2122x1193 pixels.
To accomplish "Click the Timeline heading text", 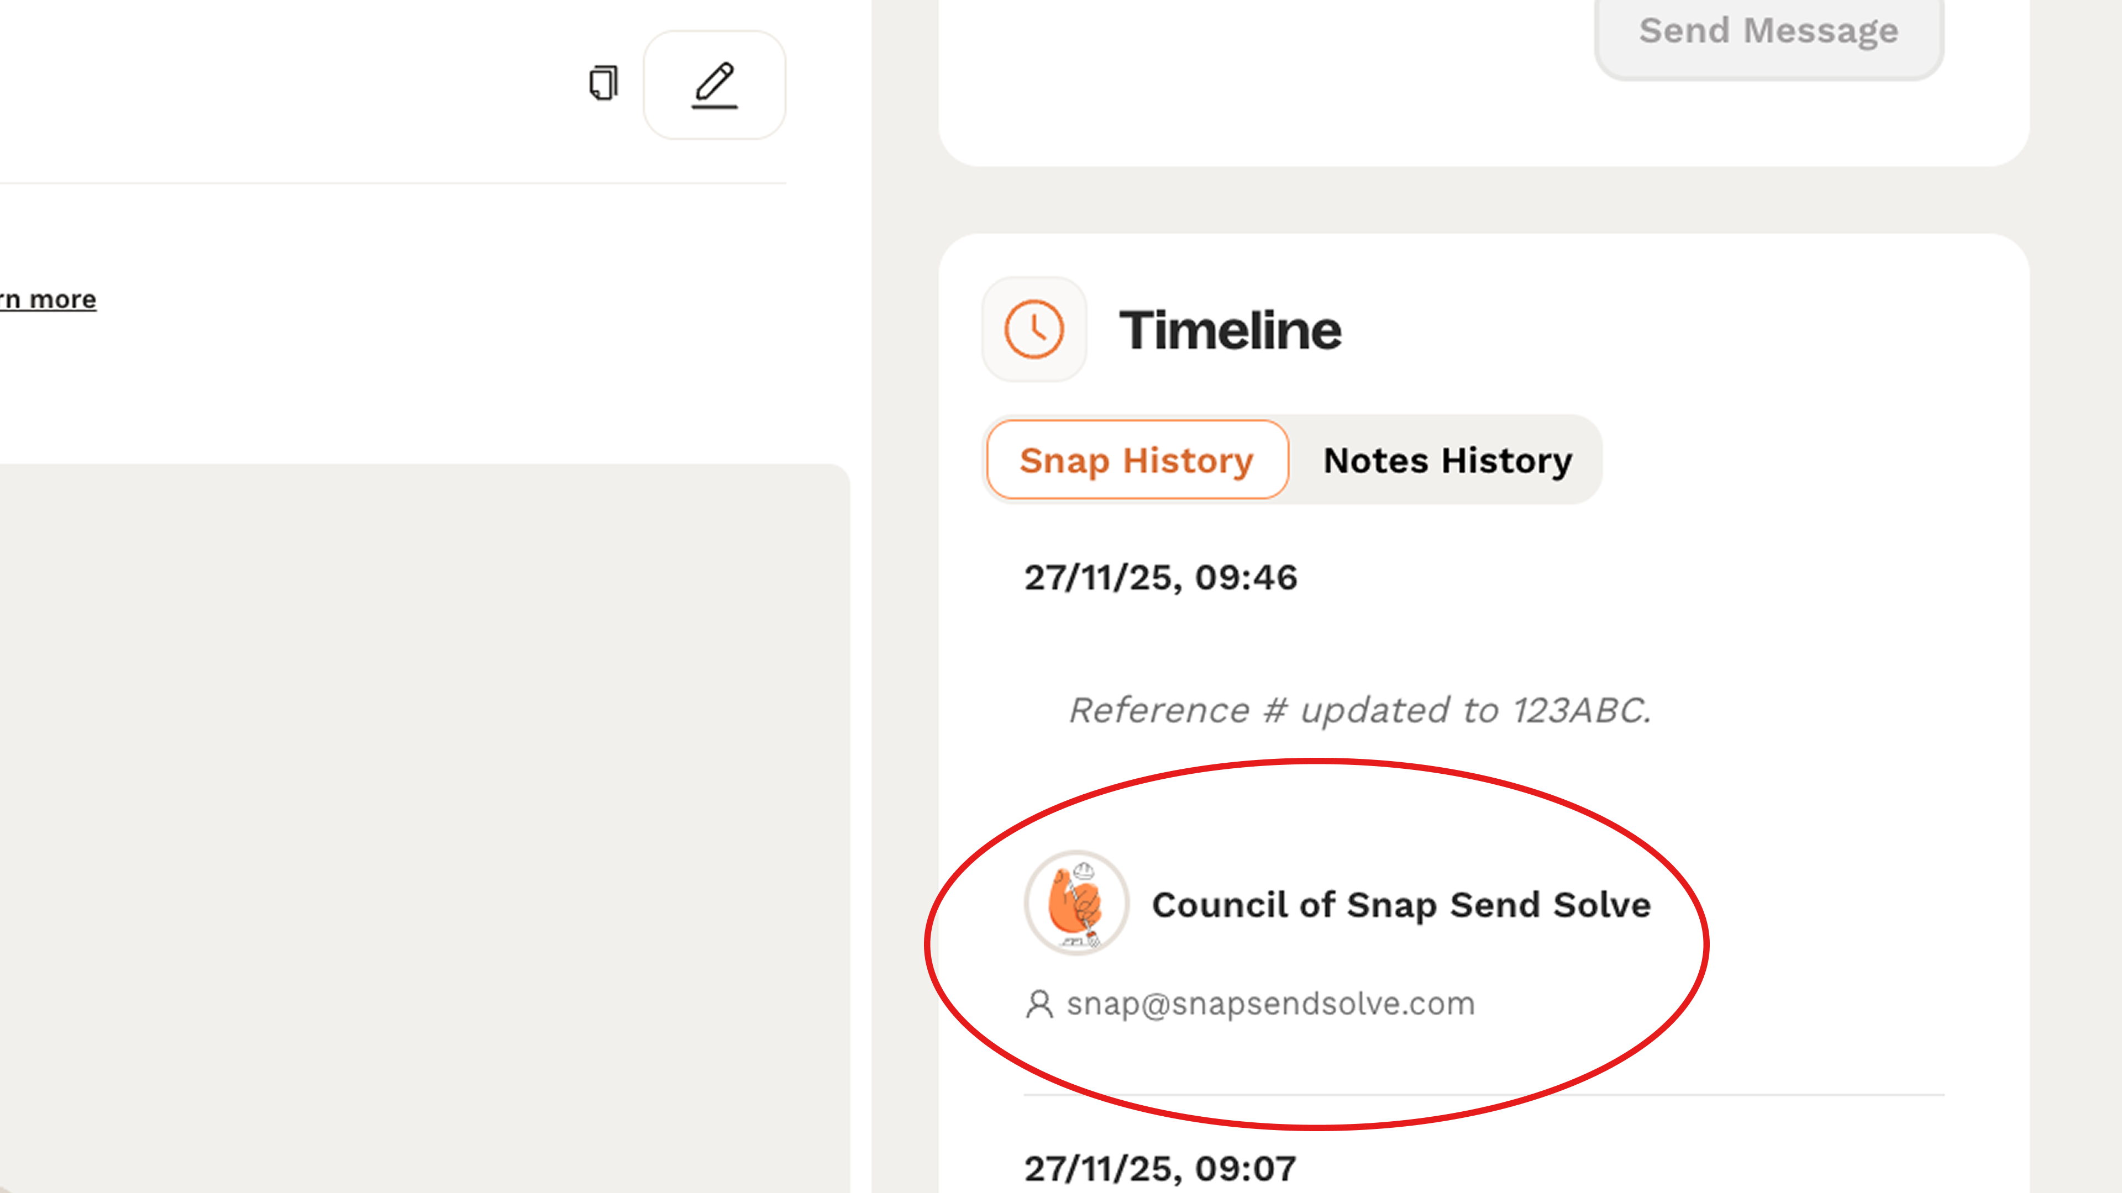I will click(x=1230, y=330).
